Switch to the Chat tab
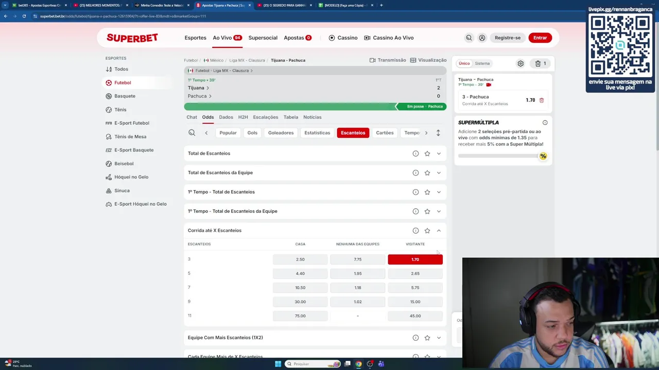 [x=192, y=117]
